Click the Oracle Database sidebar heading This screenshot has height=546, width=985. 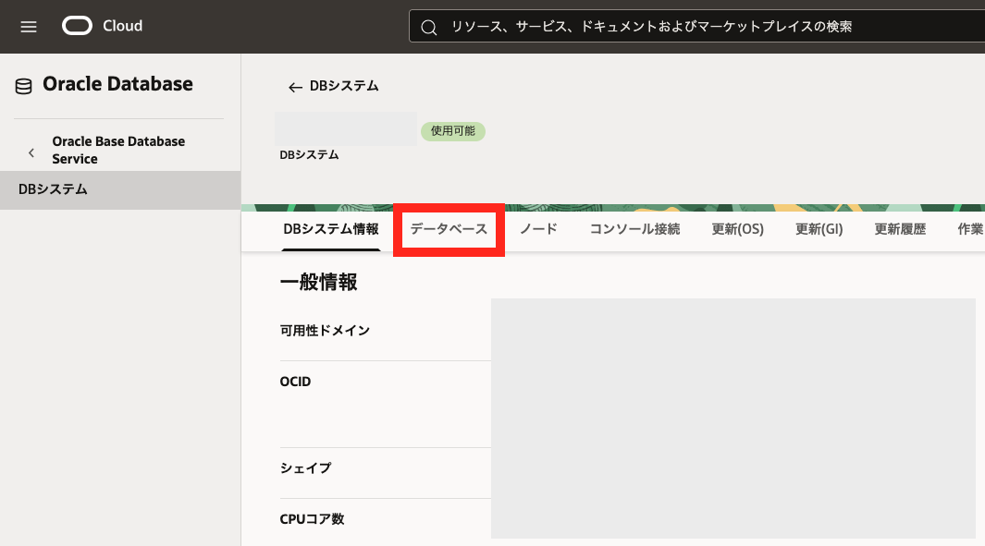117,84
